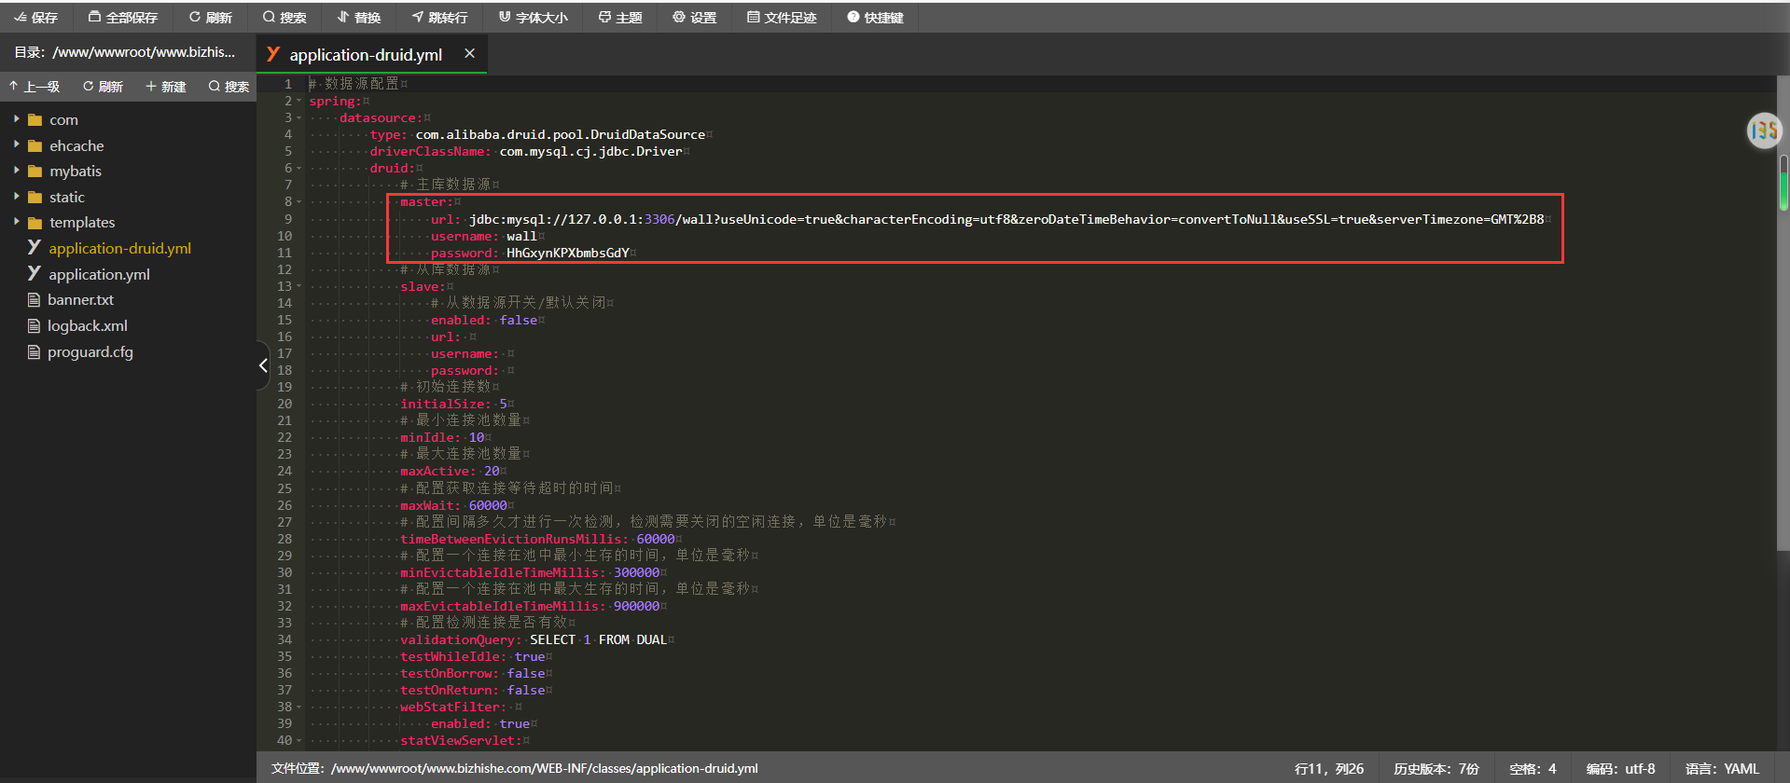Open editor Settings (设置)
This screenshot has height=783, width=1790.
coord(695,18)
